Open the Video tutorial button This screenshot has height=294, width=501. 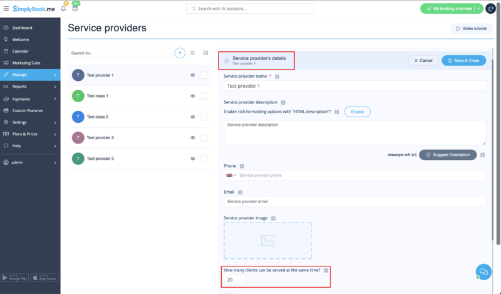pyautogui.click(x=472, y=28)
